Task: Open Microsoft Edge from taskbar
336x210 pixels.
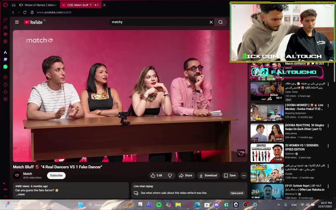Action: [197, 205]
